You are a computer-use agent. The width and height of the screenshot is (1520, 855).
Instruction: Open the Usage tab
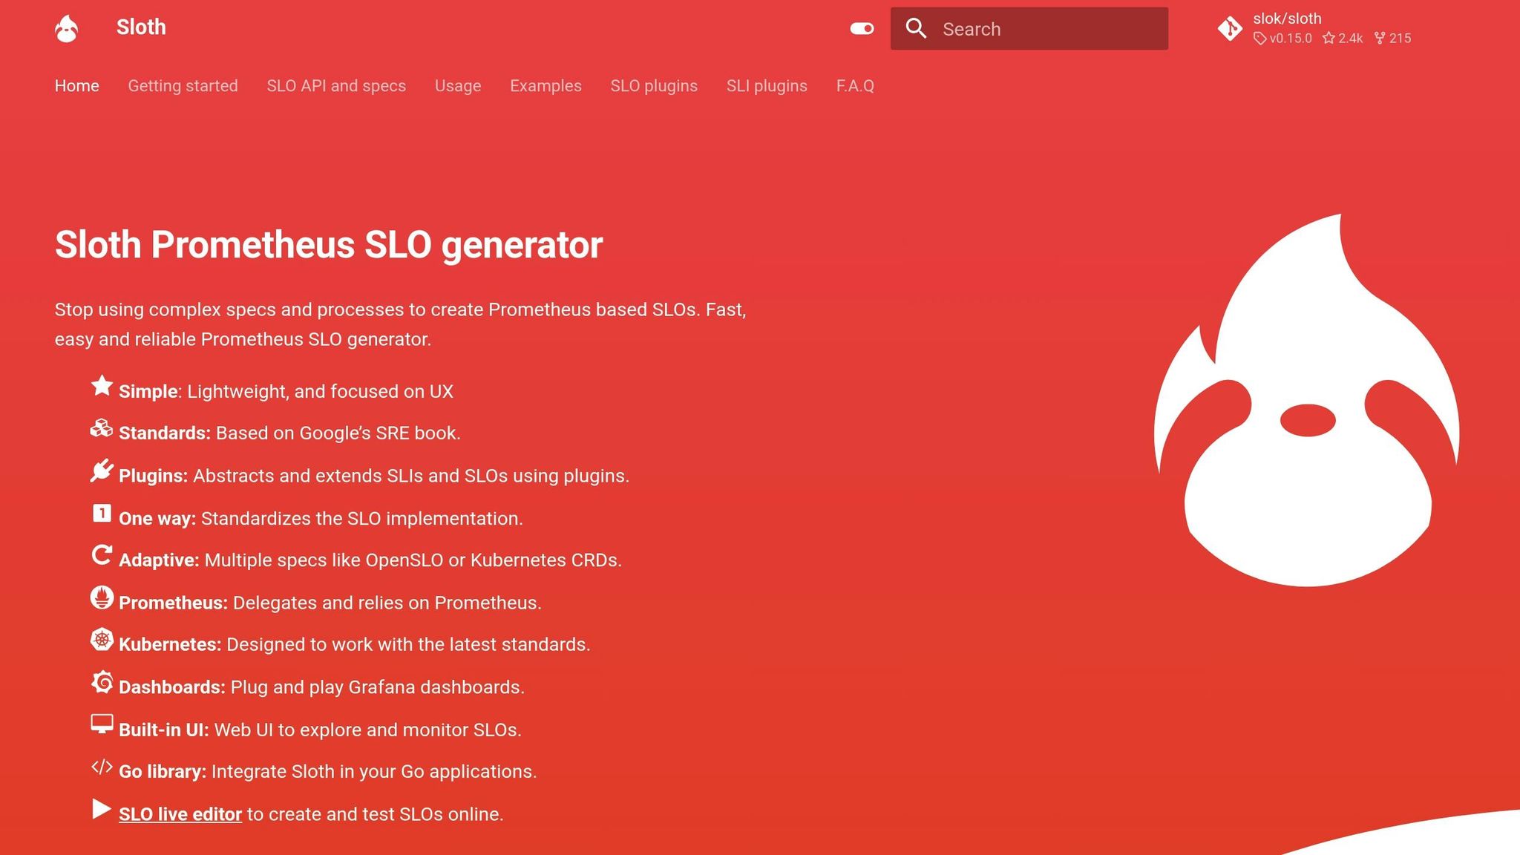[458, 86]
